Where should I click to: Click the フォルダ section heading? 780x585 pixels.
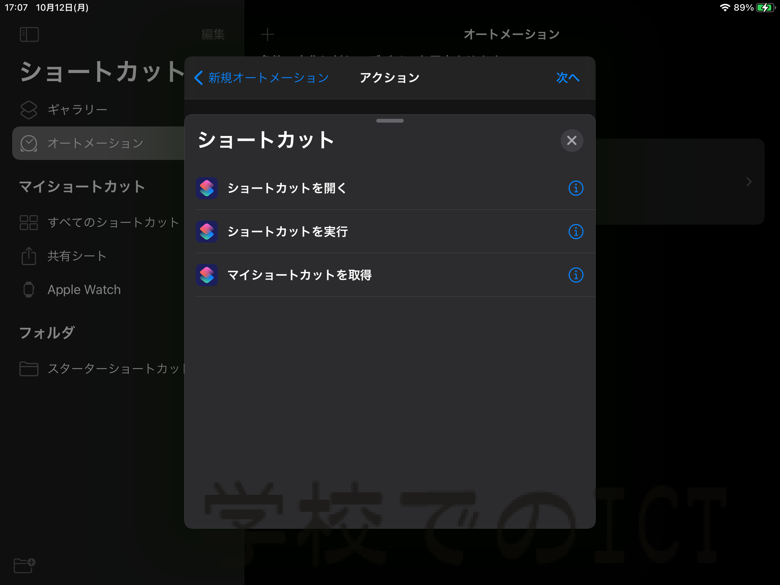(x=47, y=333)
